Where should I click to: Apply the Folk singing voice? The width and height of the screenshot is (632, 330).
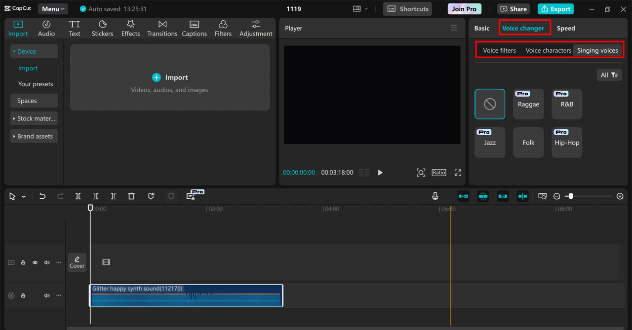coord(528,143)
